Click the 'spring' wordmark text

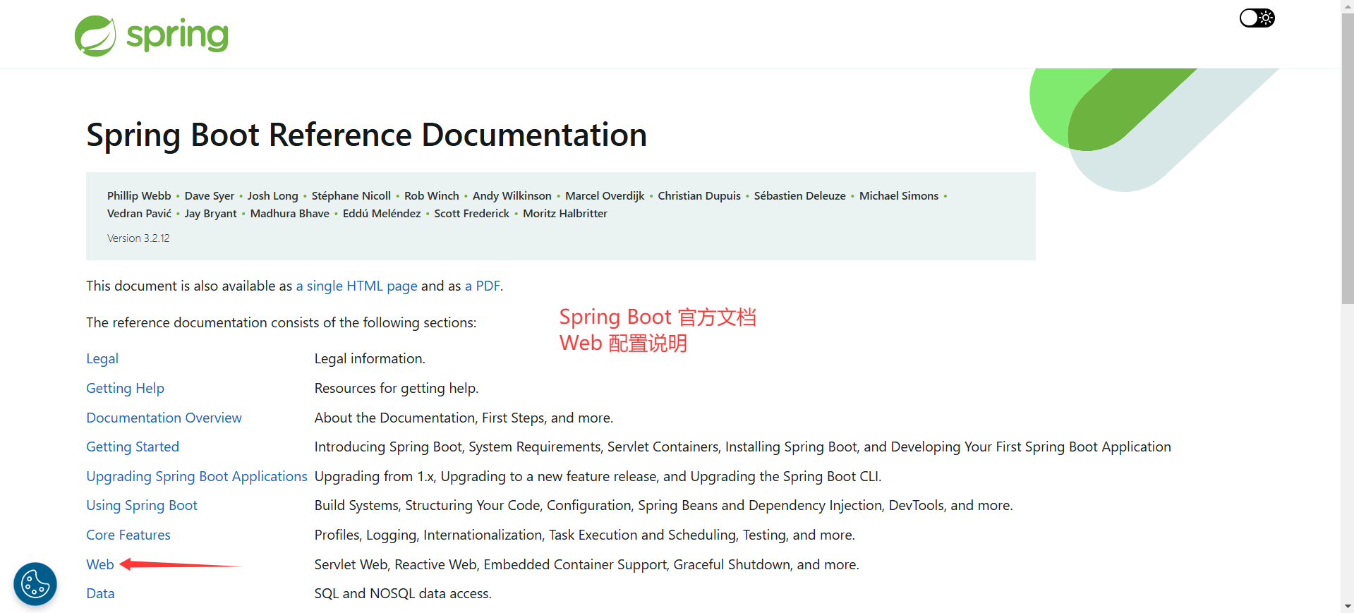click(x=177, y=35)
